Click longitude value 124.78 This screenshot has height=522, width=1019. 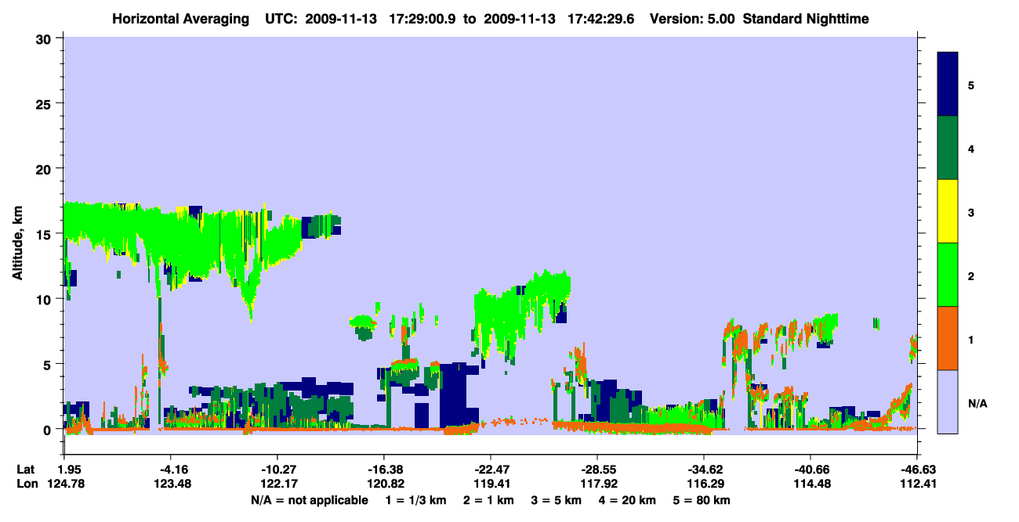(64, 484)
